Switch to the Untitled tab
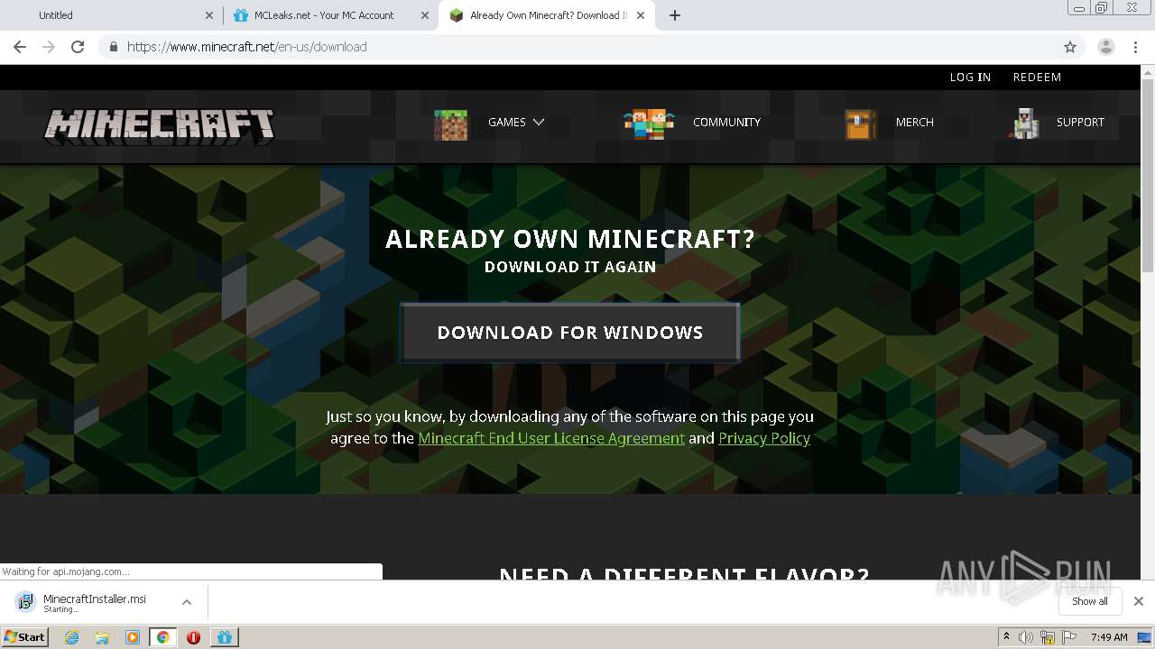 point(114,15)
